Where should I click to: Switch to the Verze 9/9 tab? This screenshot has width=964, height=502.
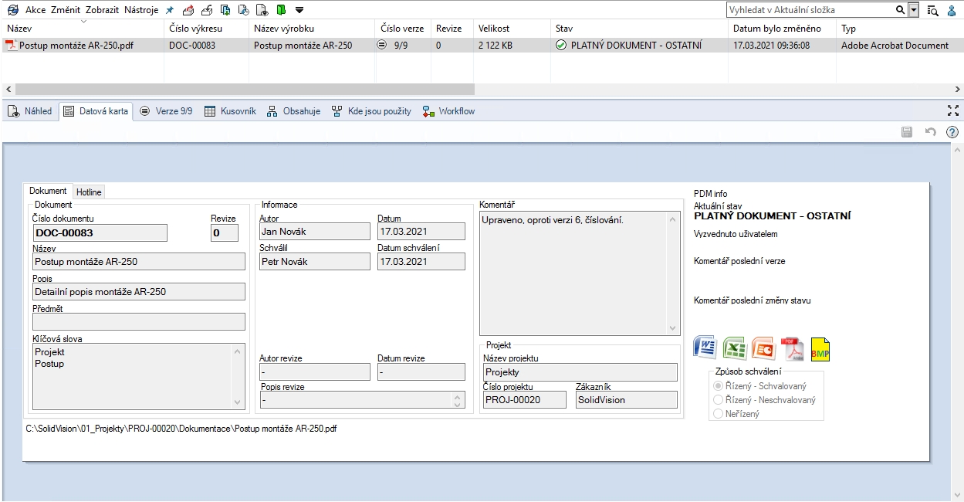[165, 111]
